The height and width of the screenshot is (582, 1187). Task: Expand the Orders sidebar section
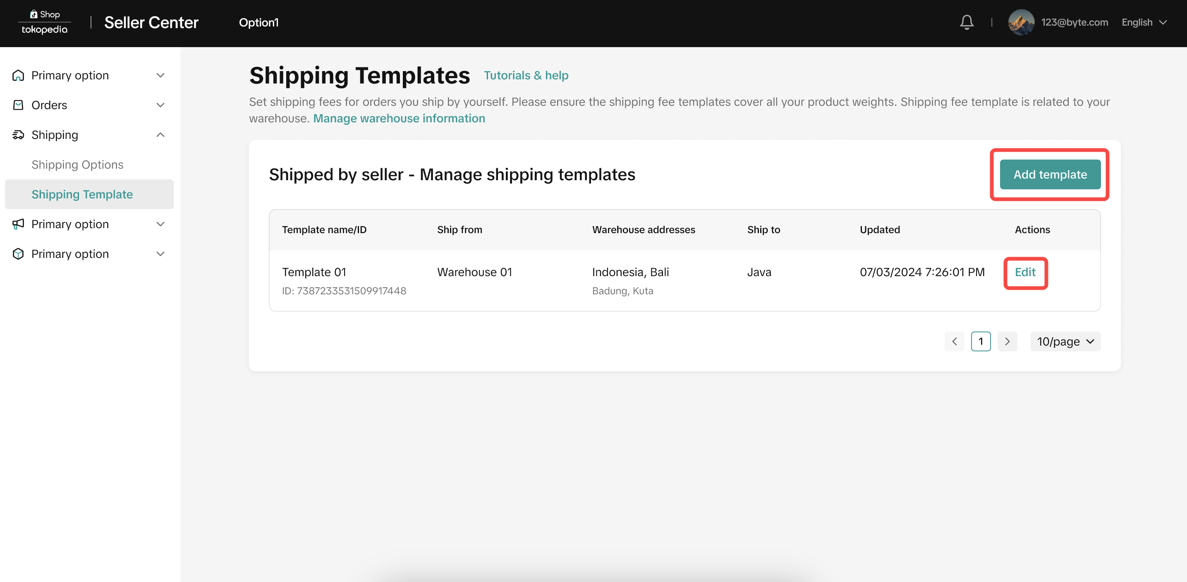coord(160,105)
